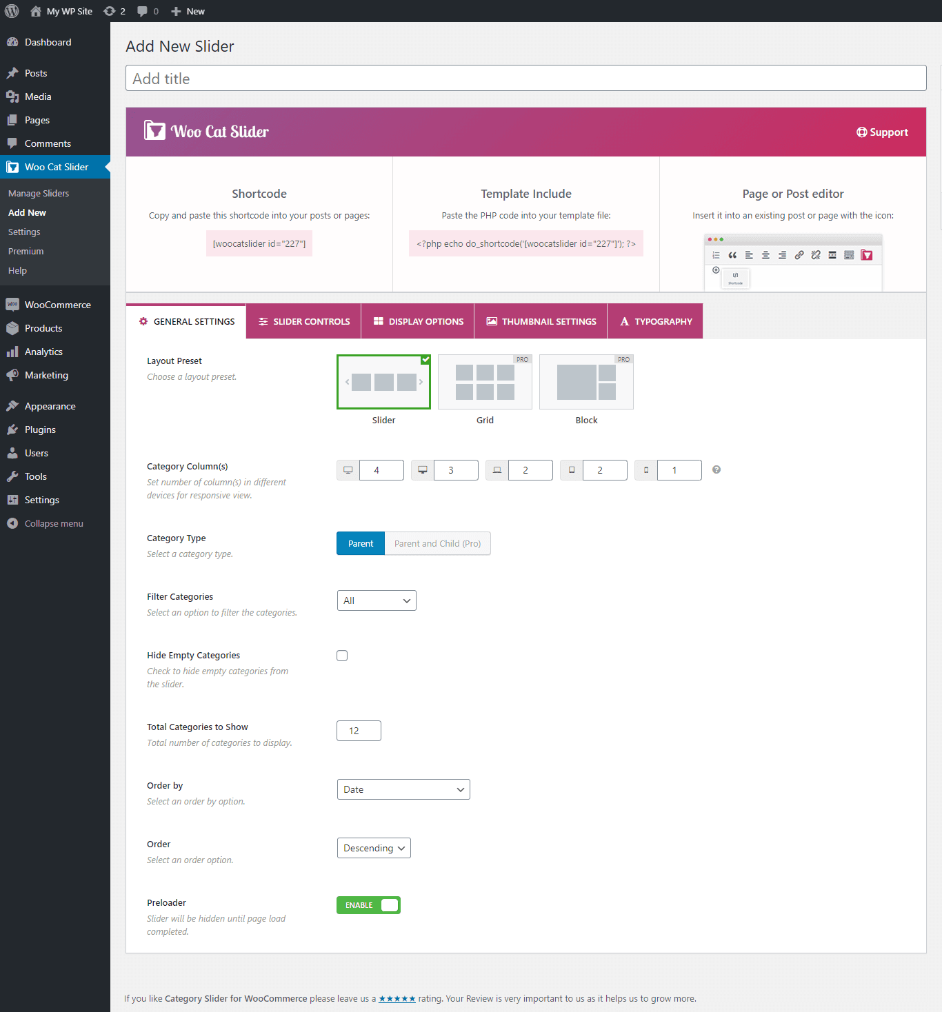Open the updates icon in admin bar

(110, 11)
